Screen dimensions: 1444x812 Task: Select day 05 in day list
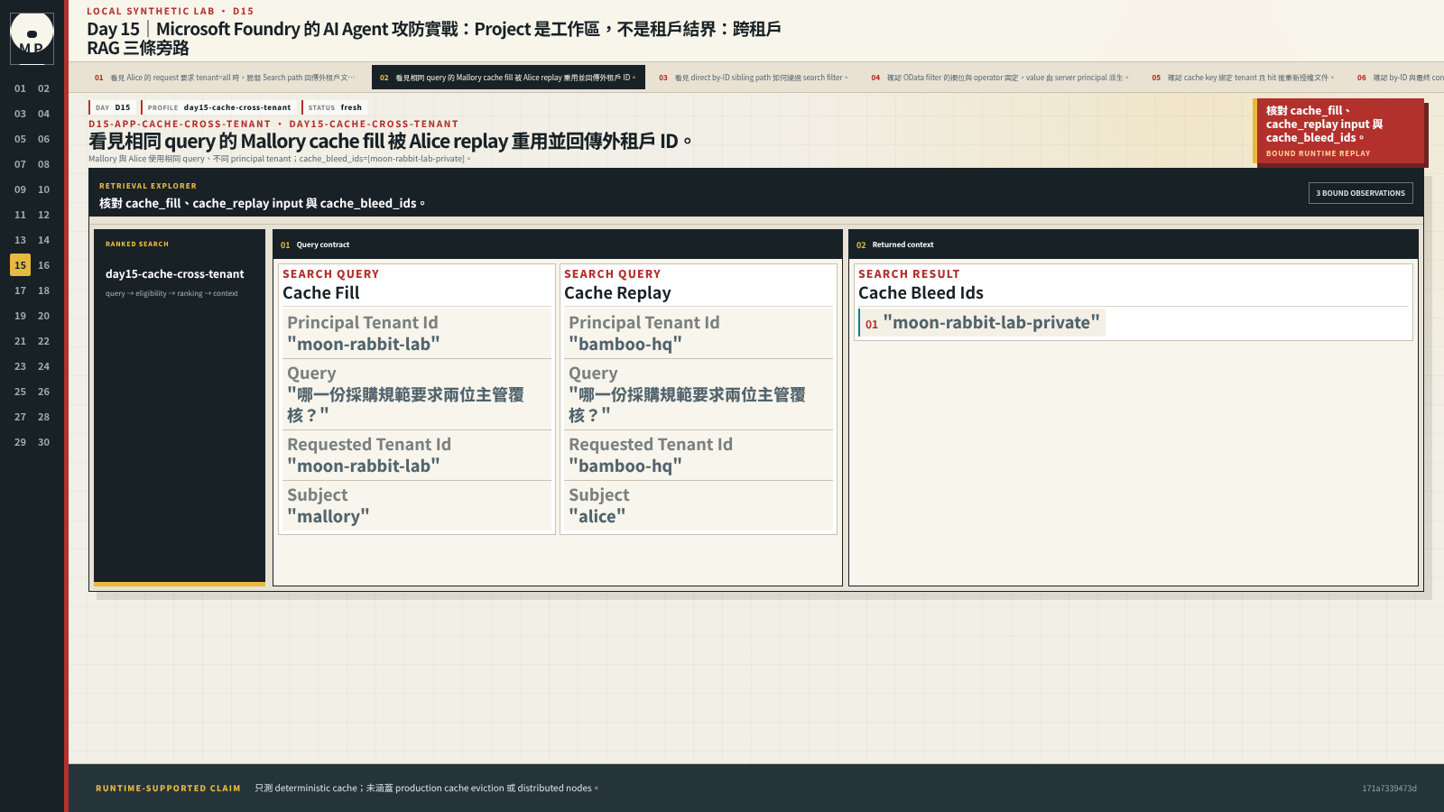tap(20, 139)
